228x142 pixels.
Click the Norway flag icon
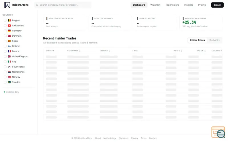(9, 77)
